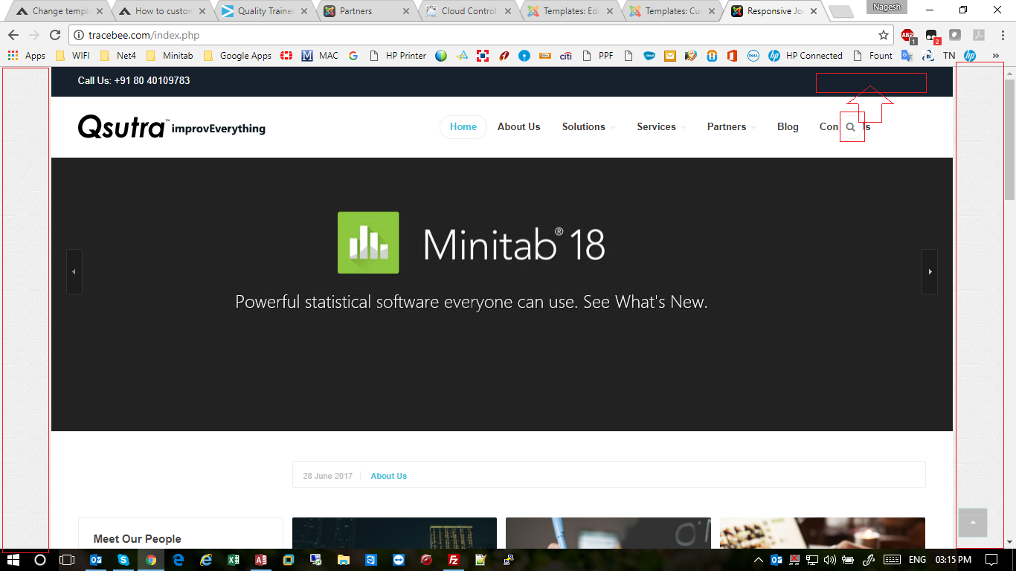Click the volume icon in system tray
The height and width of the screenshot is (571, 1016).
click(830, 560)
